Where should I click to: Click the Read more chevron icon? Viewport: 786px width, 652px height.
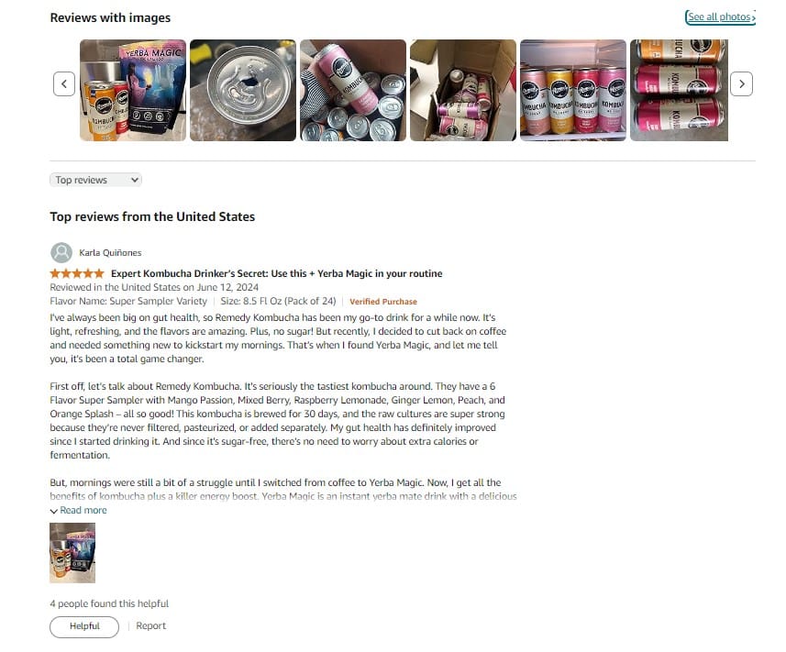click(53, 511)
